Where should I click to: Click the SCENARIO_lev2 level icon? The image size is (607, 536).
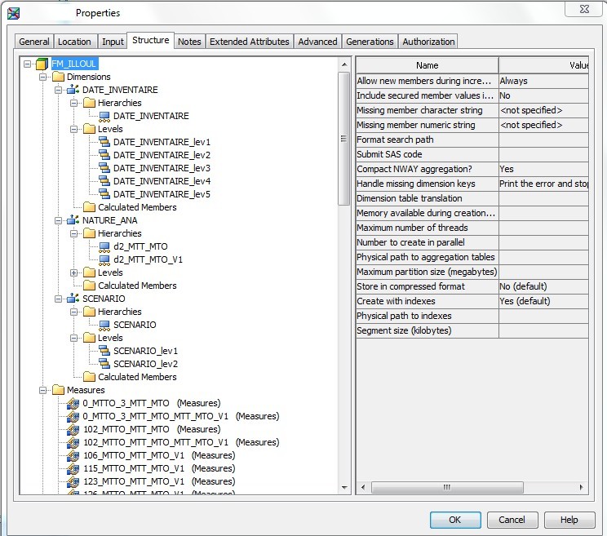(104, 364)
